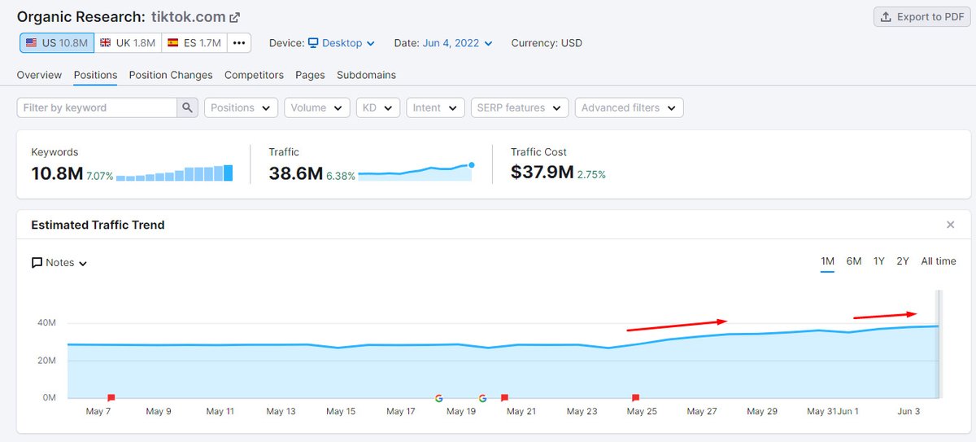The height and width of the screenshot is (442, 976).
Task: Click the Estimated Traffic Trend heading
Action: pos(98,225)
